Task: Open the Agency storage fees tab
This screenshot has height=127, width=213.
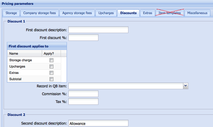Action: coord(77,13)
